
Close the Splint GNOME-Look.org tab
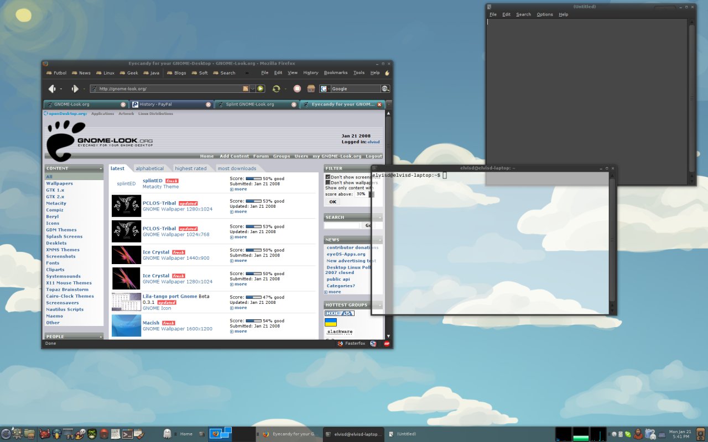(x=294, y=104)
